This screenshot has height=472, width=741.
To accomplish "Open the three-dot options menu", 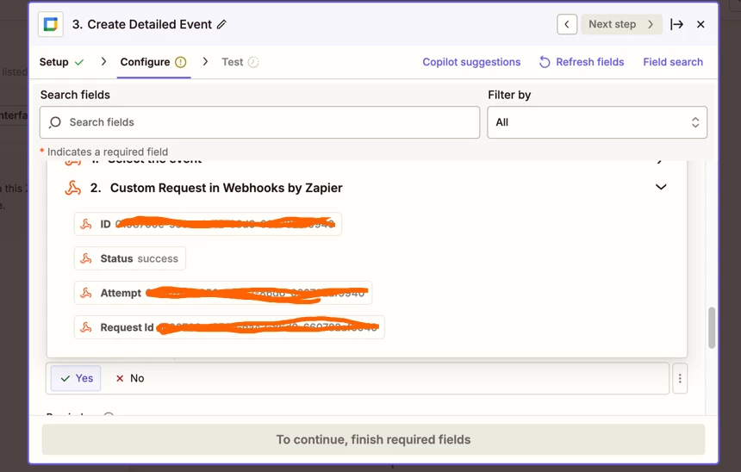I will [x=680, y=378].
